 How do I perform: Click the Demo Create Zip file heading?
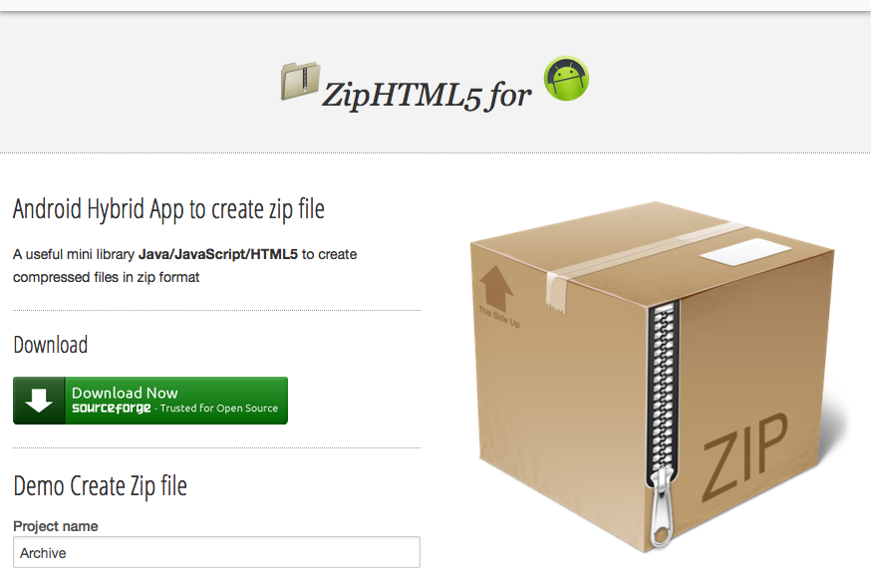pos(100,486)
